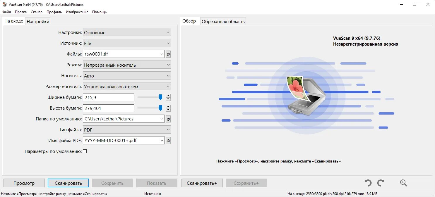Open the Файл menu
Screen dimensions: 435x197
pyautogui.click(x=6, y=12)
